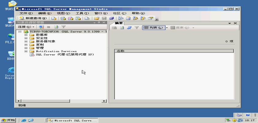Expand the 服务器对象 Server Objects folder
Viewport: 258px width, 123px height.
pos(26,42)
